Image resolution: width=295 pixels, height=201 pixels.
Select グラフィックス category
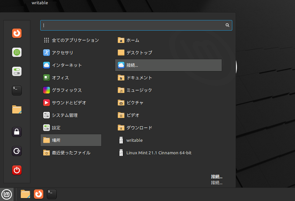click(x=71, y=90)
